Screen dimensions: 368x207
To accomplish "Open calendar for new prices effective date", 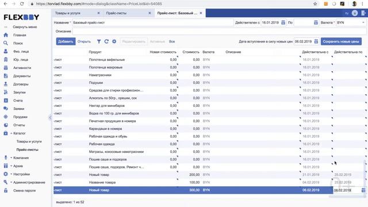I will [316, 41].
